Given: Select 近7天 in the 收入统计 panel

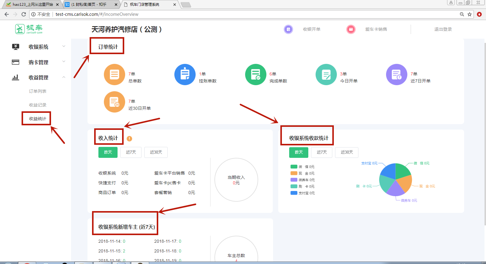Looking at the screenshot, I should click(x=131, y=152).
